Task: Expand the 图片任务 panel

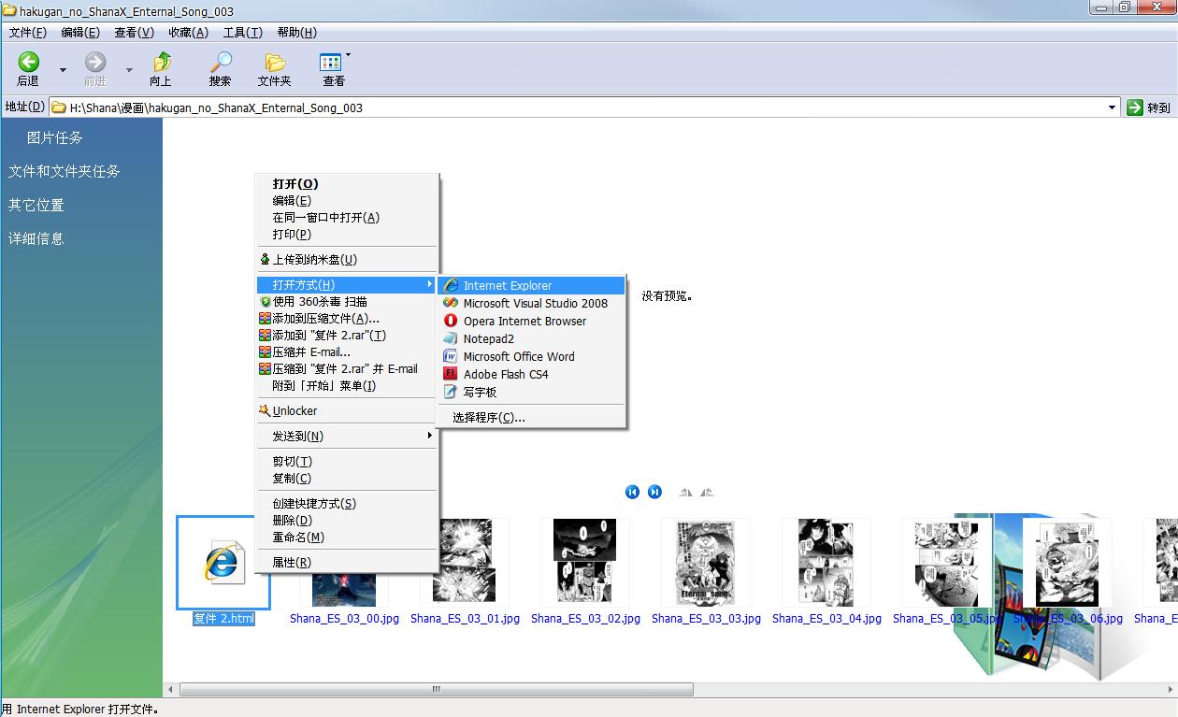Action: click(x=55, y=137)
